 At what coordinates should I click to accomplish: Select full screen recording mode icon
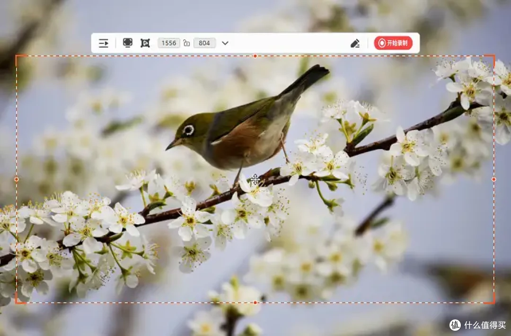point(128,43)
